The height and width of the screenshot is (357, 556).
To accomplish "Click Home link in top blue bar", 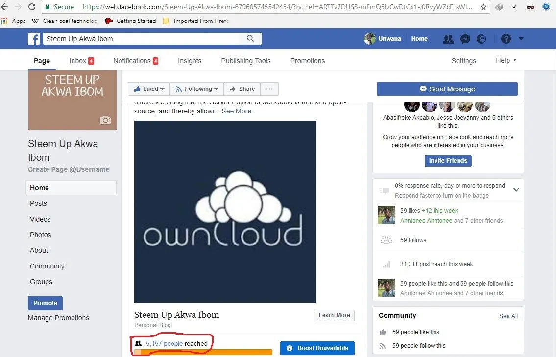I will pos(419,39).
